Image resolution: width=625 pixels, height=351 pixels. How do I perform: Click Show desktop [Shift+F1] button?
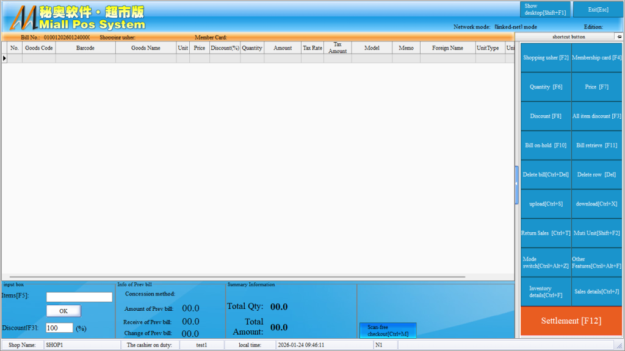545,9
